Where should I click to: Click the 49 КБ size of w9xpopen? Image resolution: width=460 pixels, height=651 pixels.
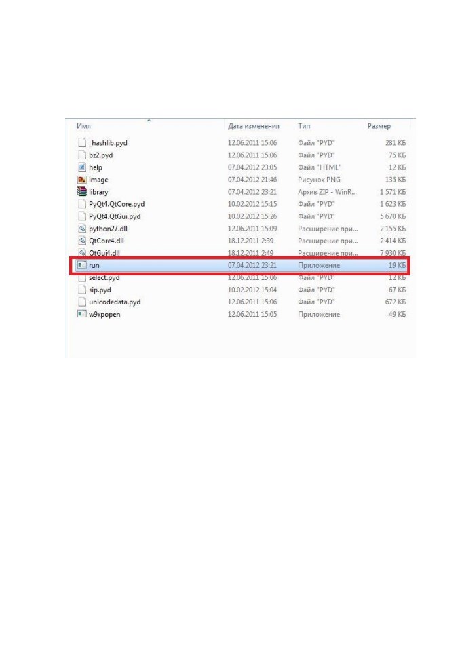point(398,314)
